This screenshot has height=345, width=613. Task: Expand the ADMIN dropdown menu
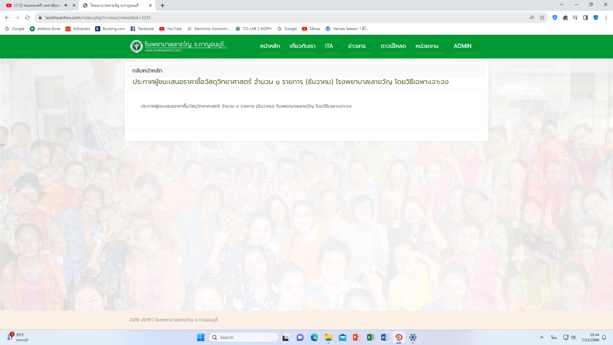click(466, 46)
